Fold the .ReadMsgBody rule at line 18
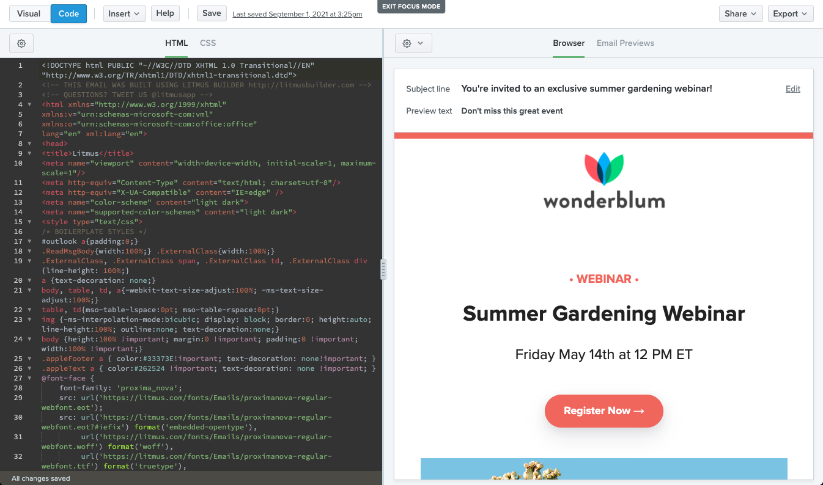The image size is (823, 485). 30,251
